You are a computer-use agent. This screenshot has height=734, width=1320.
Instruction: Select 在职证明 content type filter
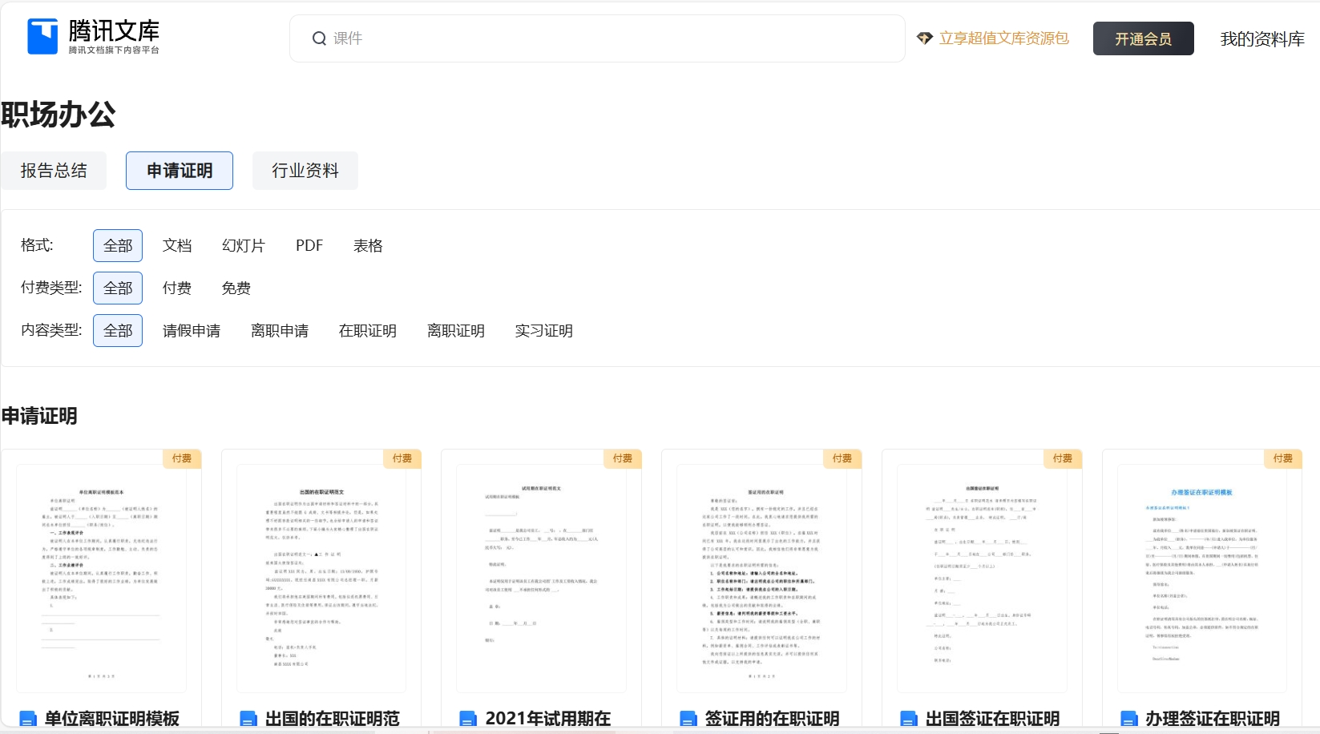tap(367, 331)
